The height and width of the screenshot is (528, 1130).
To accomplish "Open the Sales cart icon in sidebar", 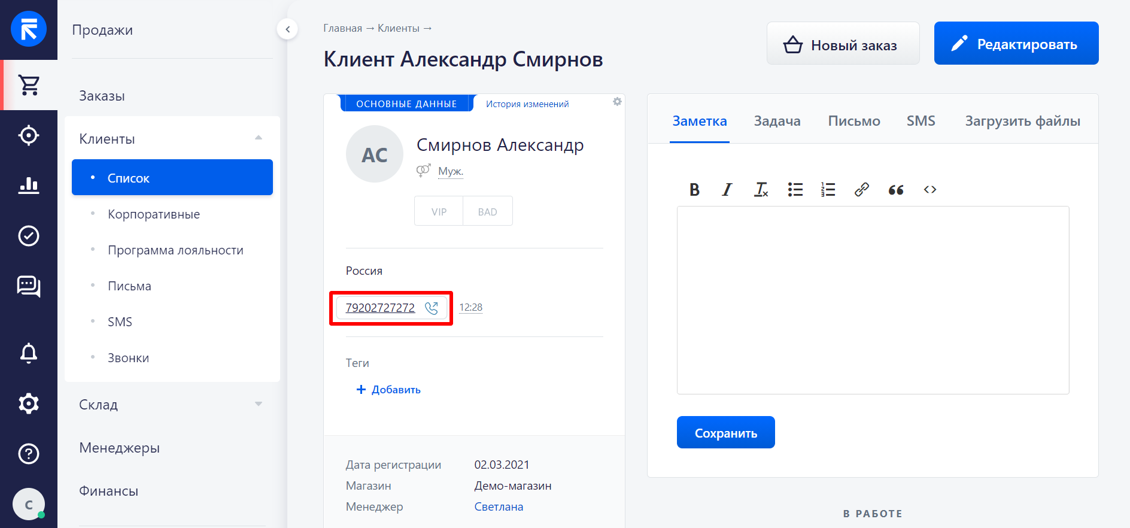I will coord(29,85).
